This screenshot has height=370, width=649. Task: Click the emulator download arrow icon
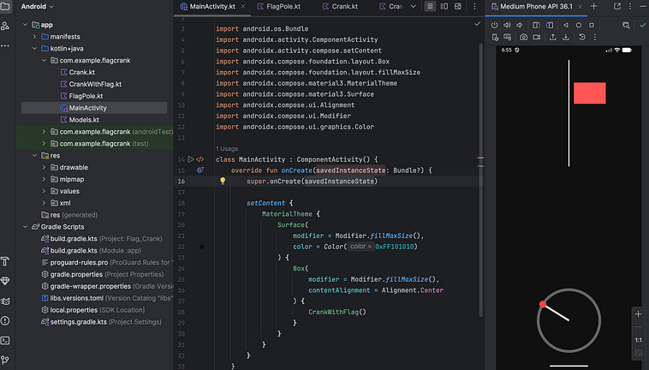565,37
